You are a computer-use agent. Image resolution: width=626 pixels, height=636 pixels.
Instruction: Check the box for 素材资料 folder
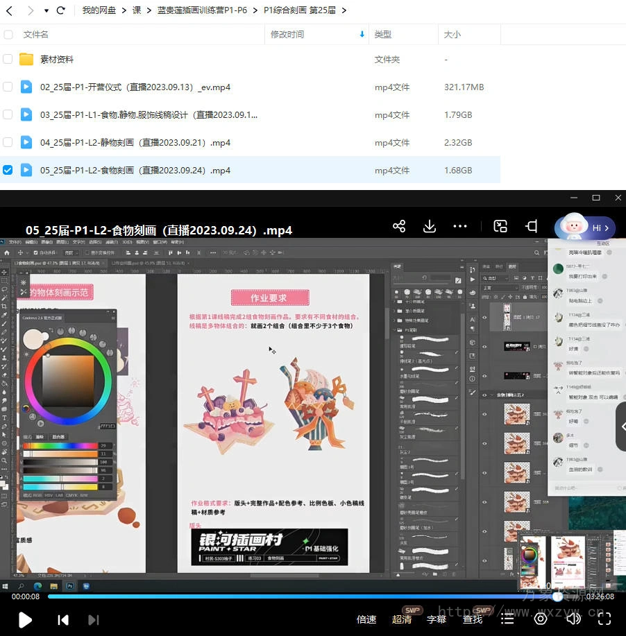tap(8, 60)
